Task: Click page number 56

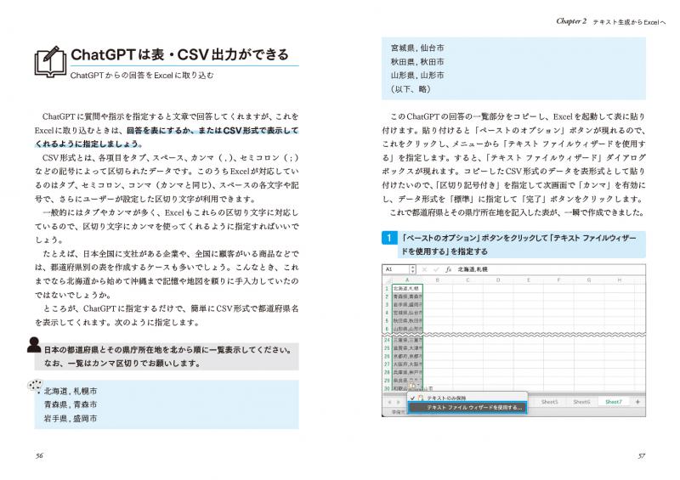Action: (39, 455)
